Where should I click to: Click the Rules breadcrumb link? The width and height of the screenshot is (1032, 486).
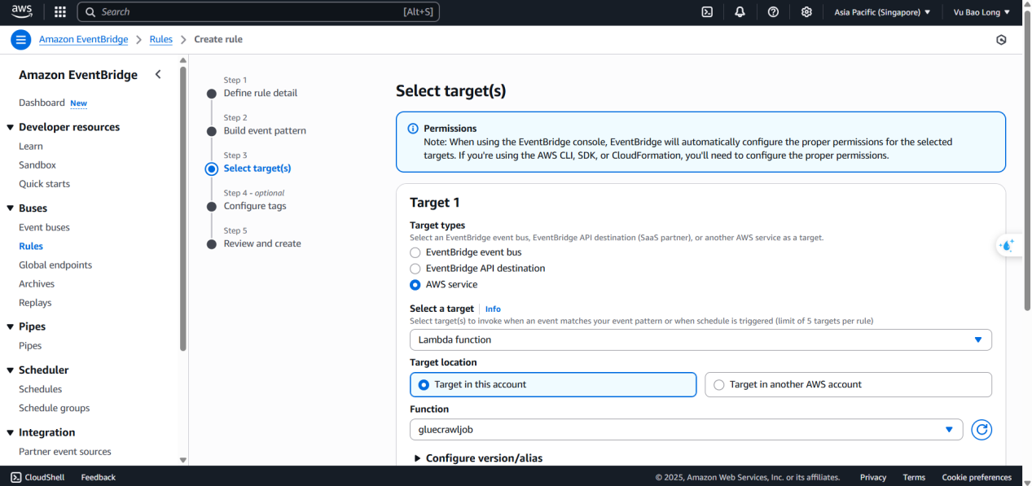[x=161, y=40]
